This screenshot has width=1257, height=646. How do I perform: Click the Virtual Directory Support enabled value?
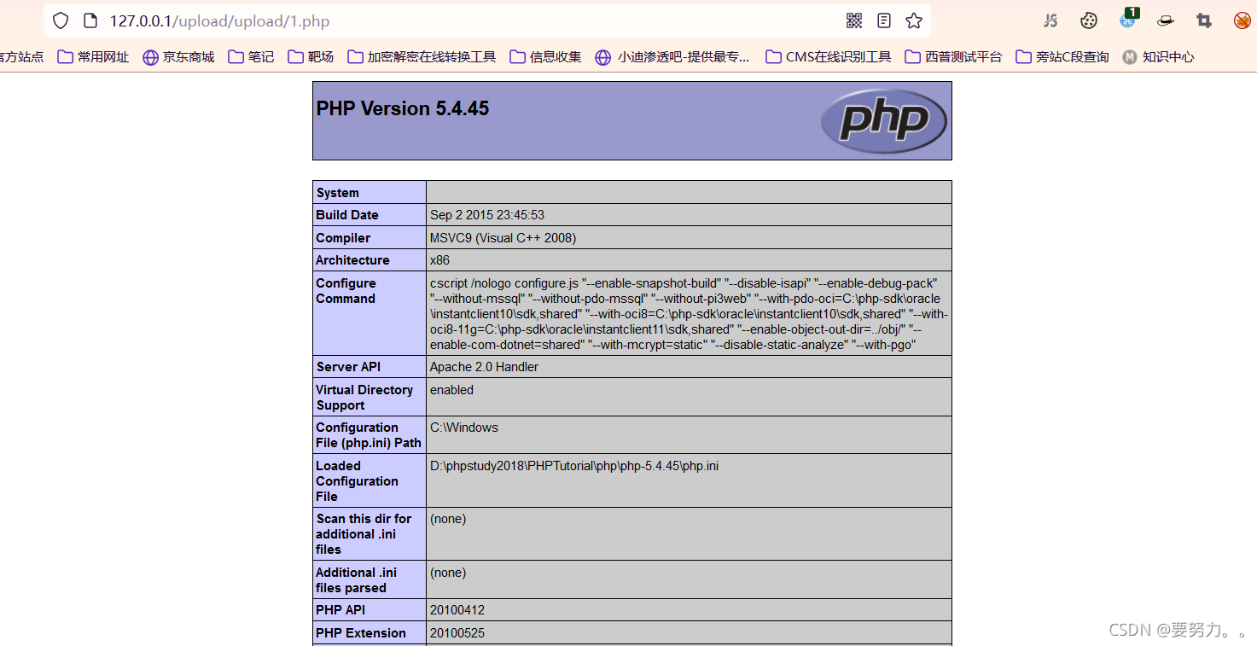click(x=451, y=390)
